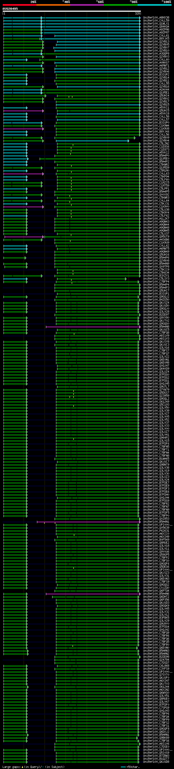The image size is (174, 769).
Task: Select hit label UniRef100_Q5UHI5
Action: (x=156, y=111)
